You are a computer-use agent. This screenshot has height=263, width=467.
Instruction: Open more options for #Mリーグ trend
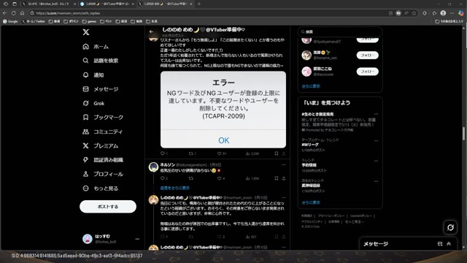(x=377, y=140)
